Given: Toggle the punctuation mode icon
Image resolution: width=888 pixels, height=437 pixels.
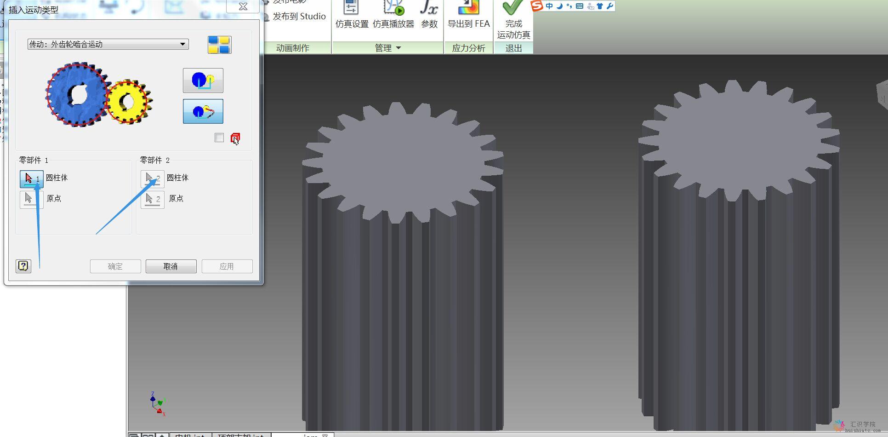Looking at the screenshot, I should click(x=569, y=6).
